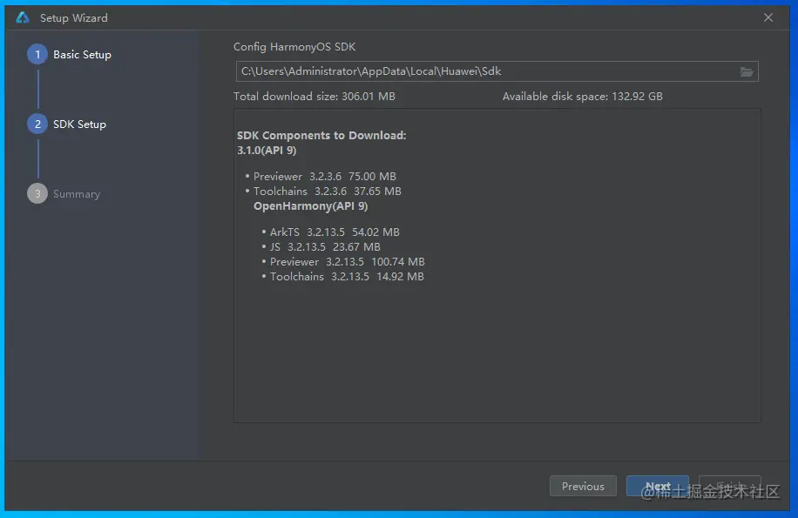Click Toolchains 3.2.13.5 14.92 MB entry
The height and width of the screenshot is (518, 798).
[347, 277]
